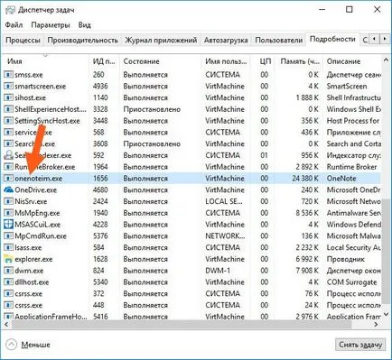Click the OneDrive.exe cloud icon
Viewport: 392px width, 360px height.
(8, 189)
